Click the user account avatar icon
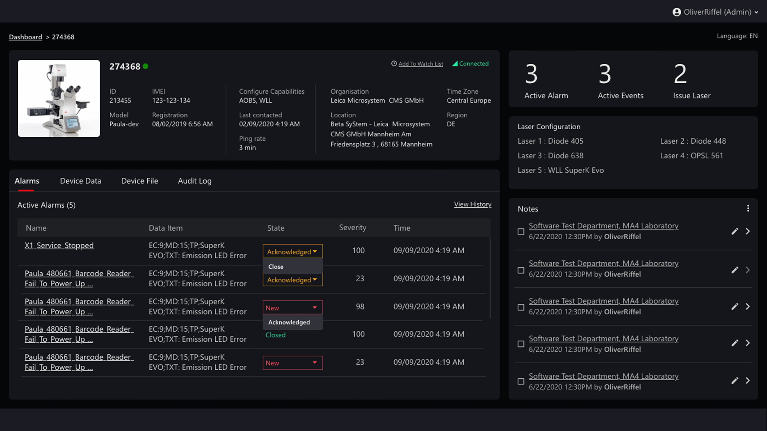Image resolution: width=767 pixels, height=431 pixels. 677,12
